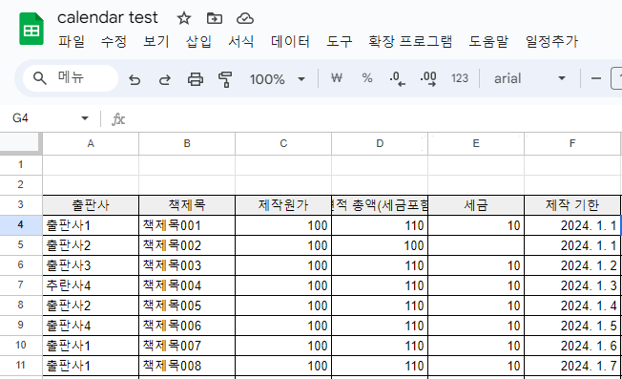This screenshot has height=379, width=622.
Task: Decrease decimal places
Action: 397,78
